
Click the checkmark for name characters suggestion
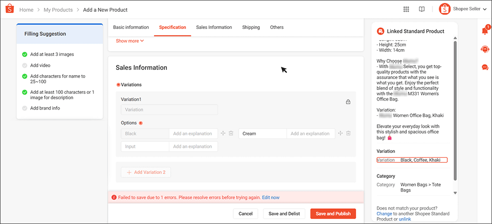click(x=25, y=77)
